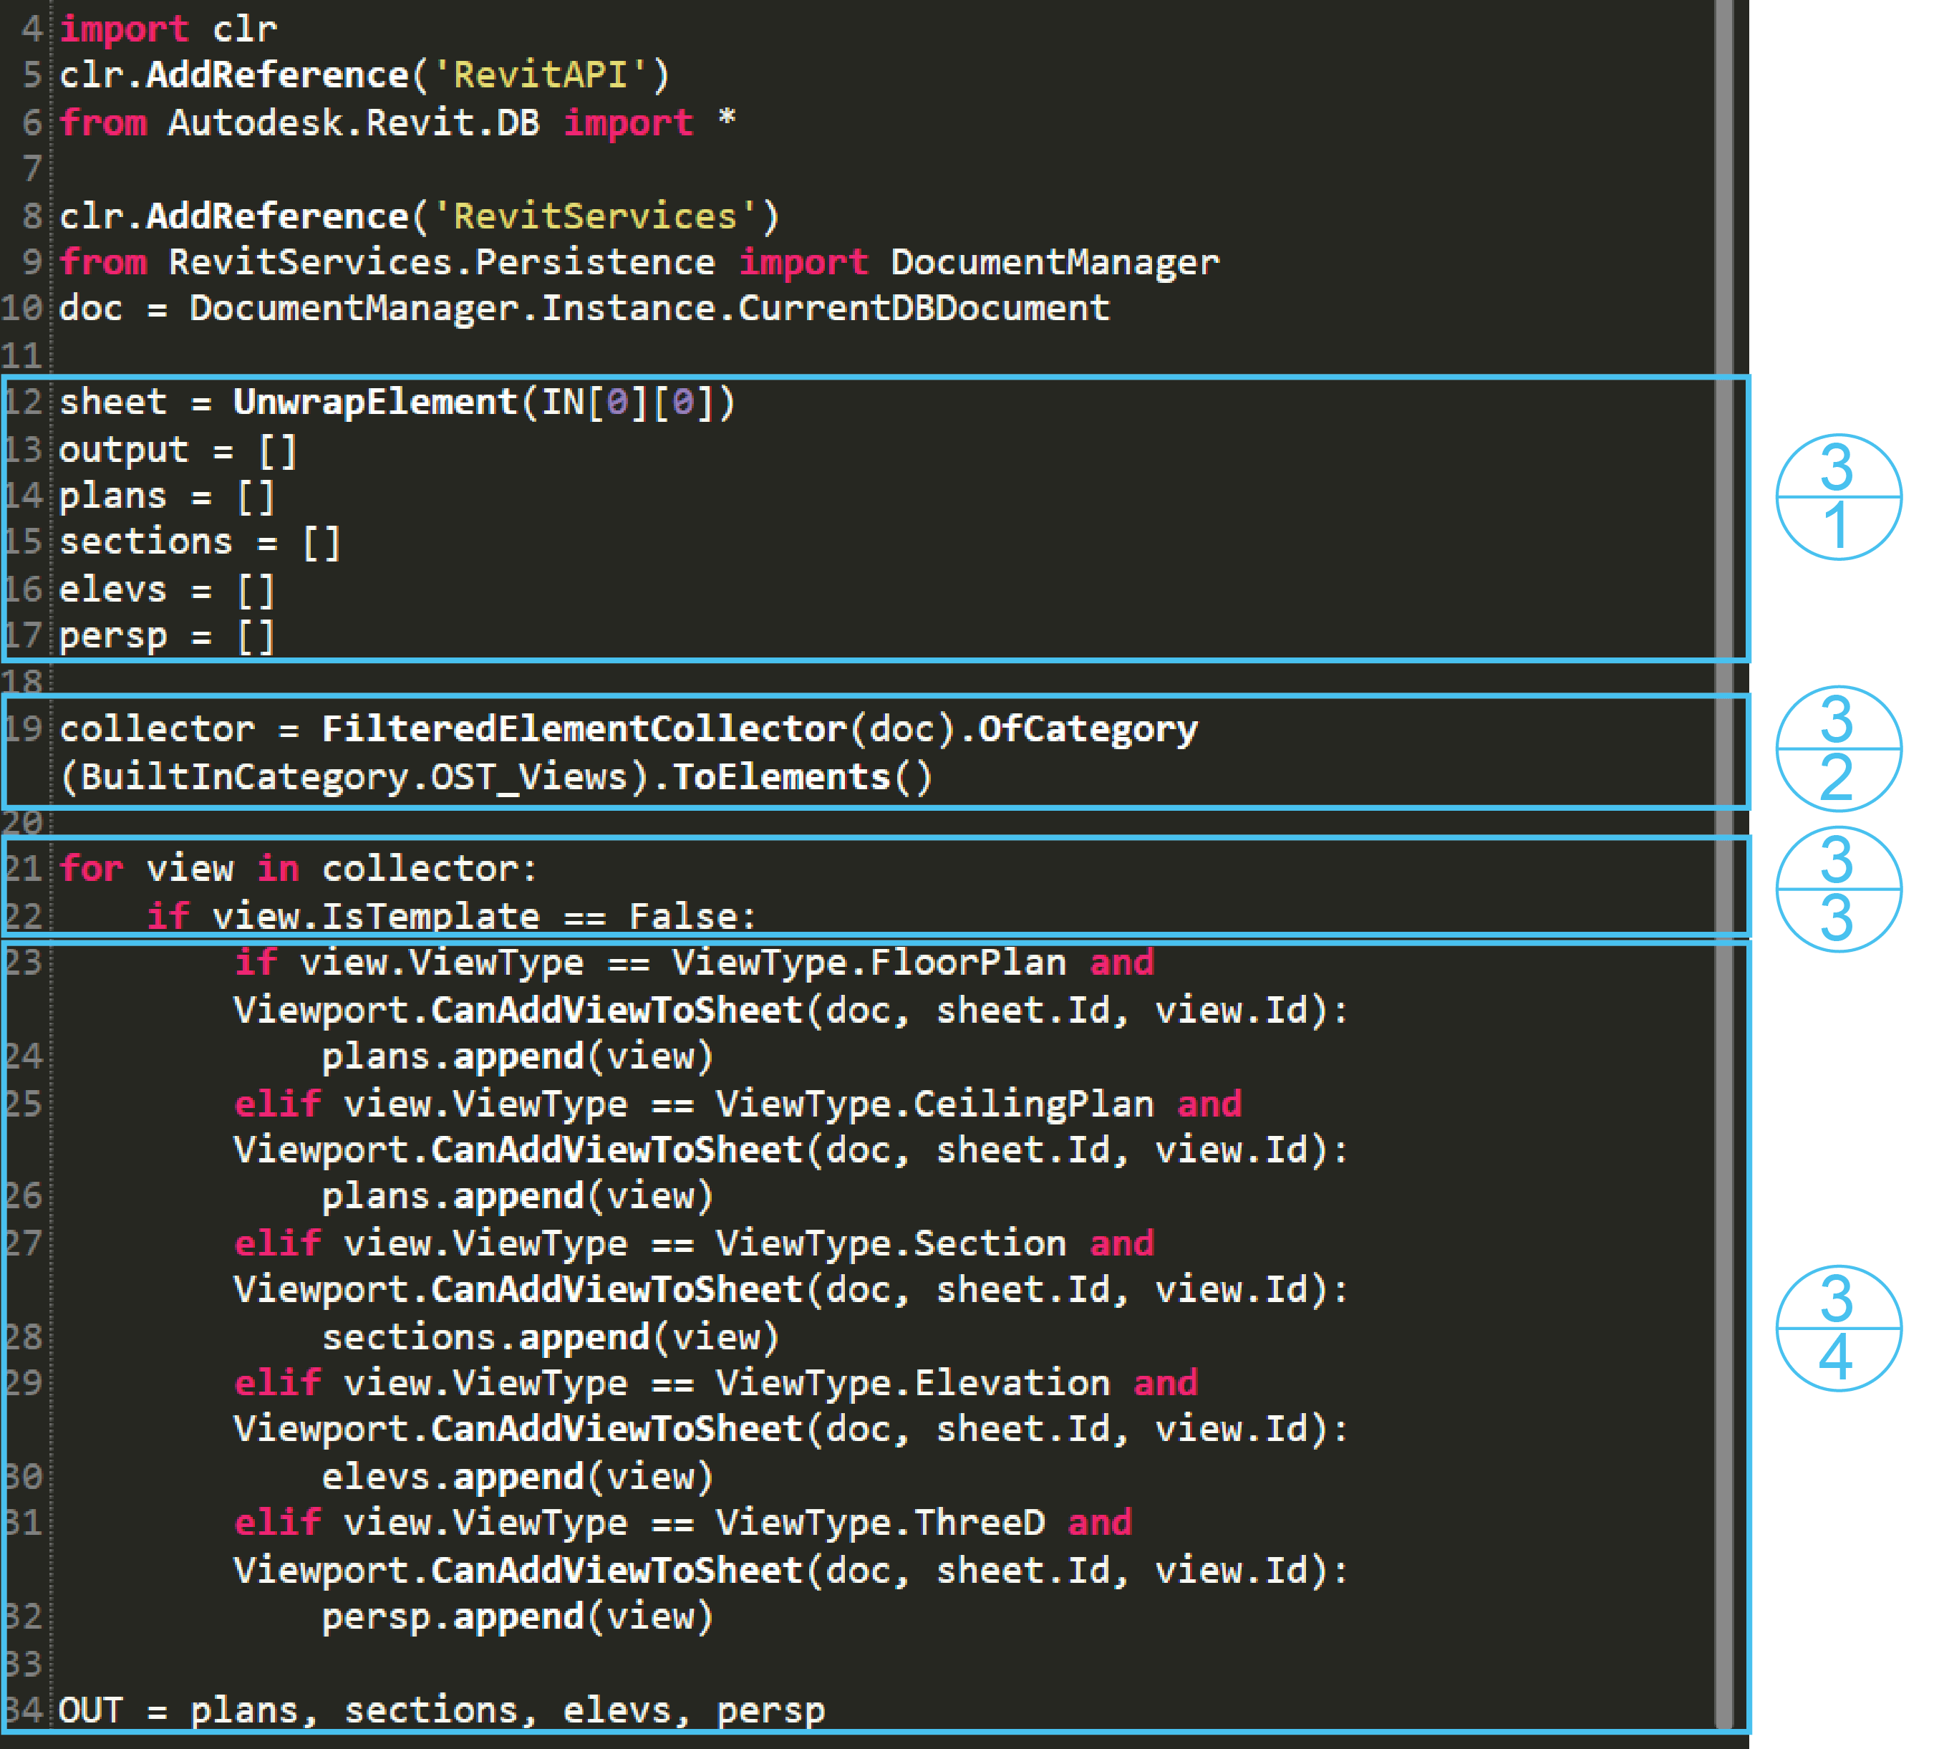The image size is (1939, 1749).
Task: Click the circled 3/3 annotation marker
Action: point(1837,889)
